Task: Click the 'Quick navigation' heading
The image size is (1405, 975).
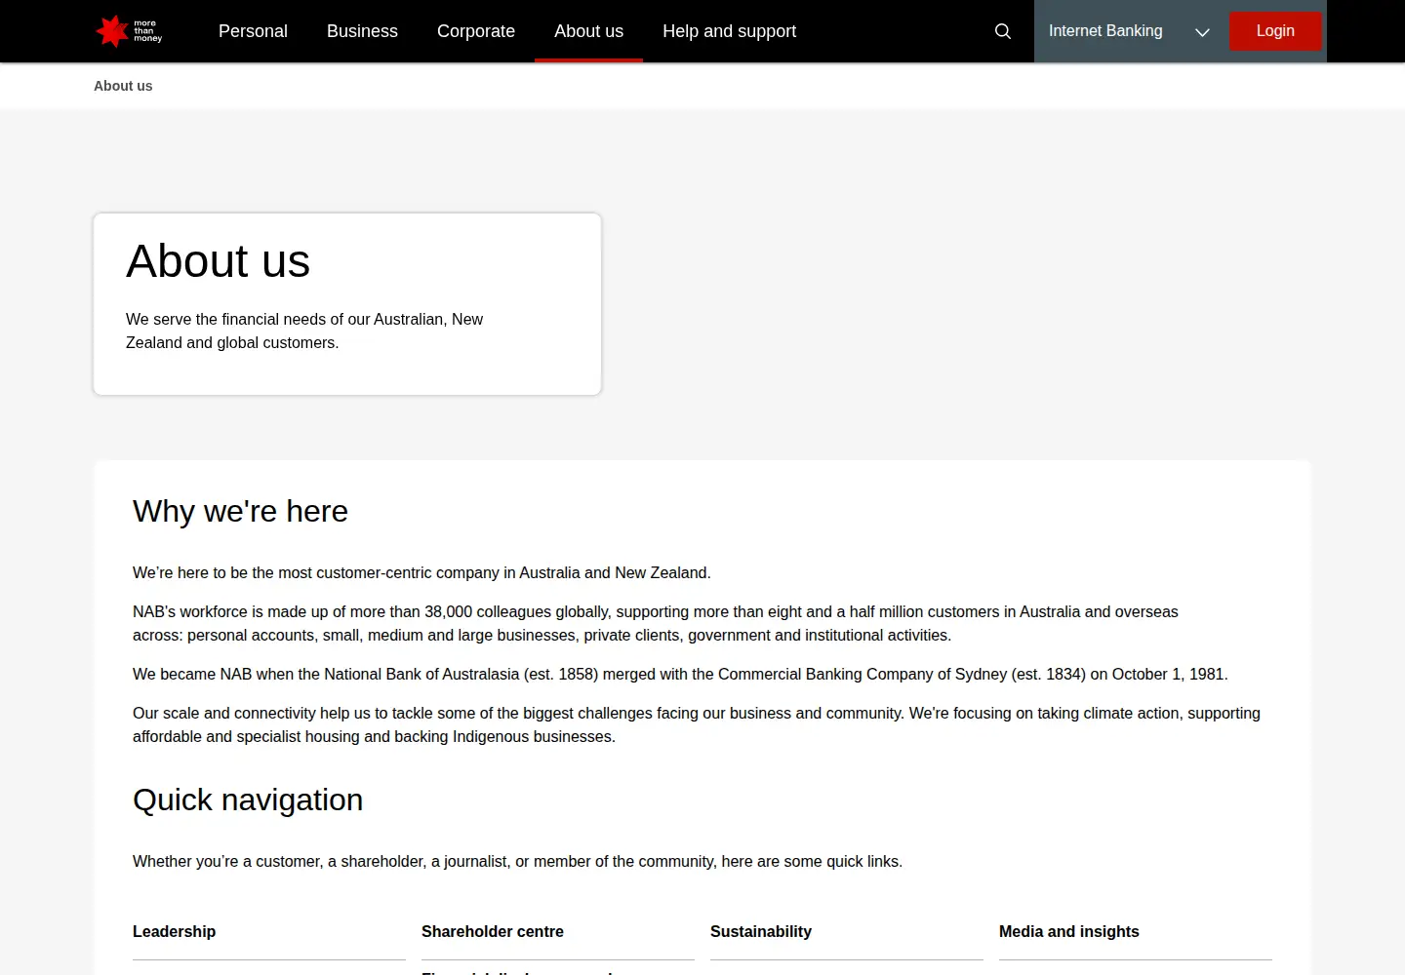Action: click(248, 799)
